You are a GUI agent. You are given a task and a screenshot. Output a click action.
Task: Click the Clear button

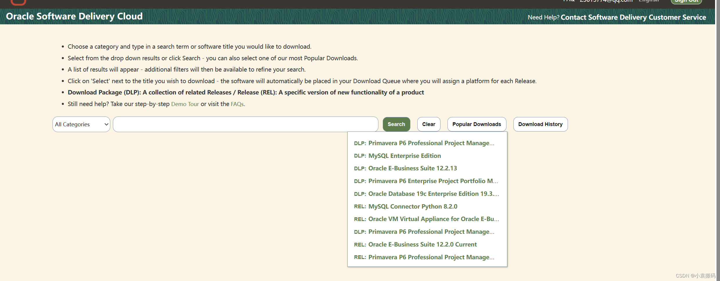(429, 124)
